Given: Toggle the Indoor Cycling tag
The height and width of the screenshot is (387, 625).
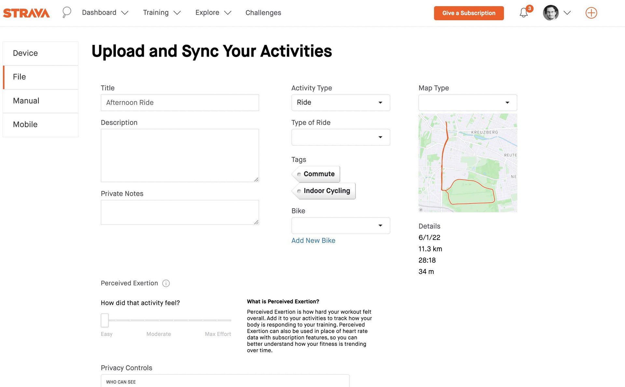Looking at the screenshot, I should pyautogui.click(x=324, y=191).
